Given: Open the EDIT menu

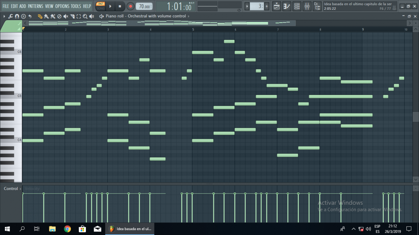Looking at the screenshot, I should tap(14, 6).
